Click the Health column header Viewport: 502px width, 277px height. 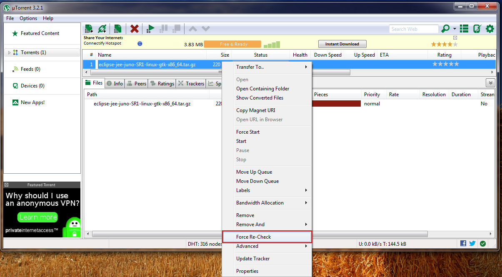point(300,55)
